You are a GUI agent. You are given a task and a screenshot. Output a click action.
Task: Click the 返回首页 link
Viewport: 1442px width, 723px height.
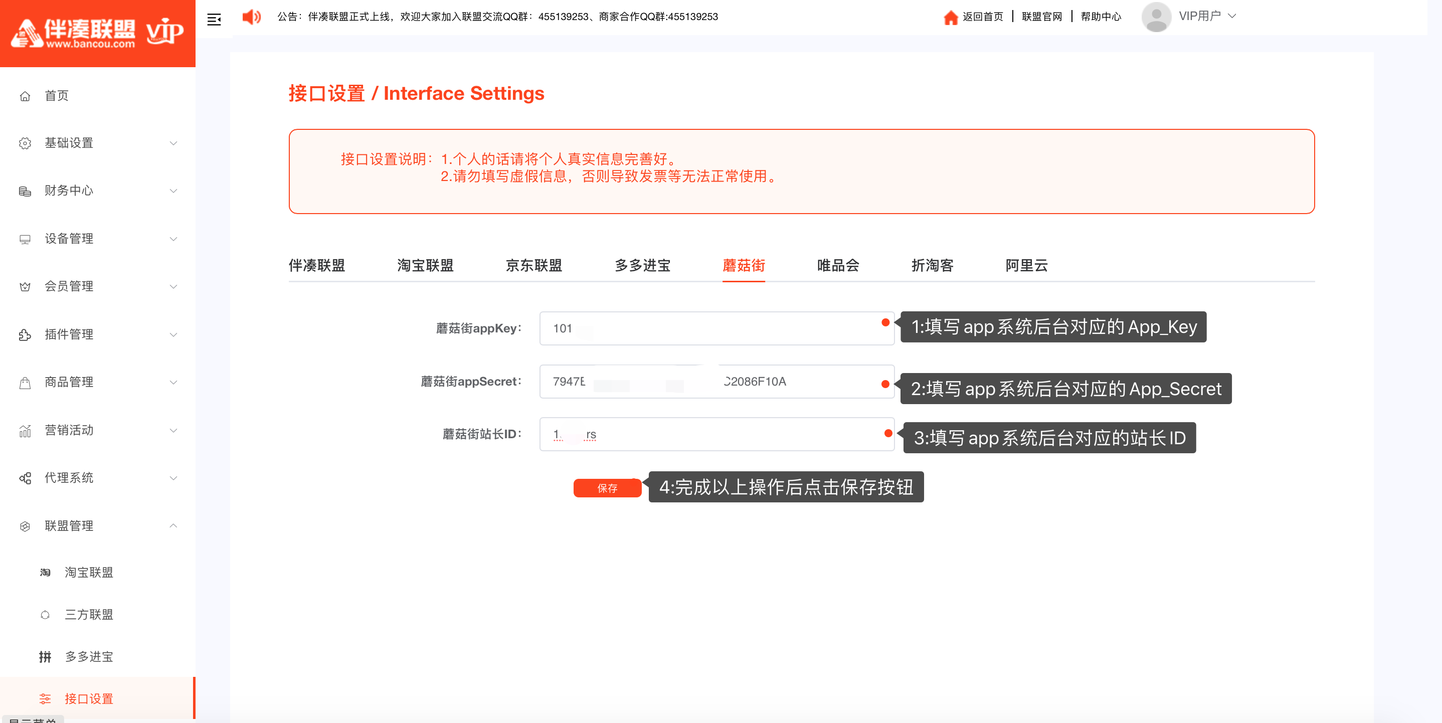(982, 17)
